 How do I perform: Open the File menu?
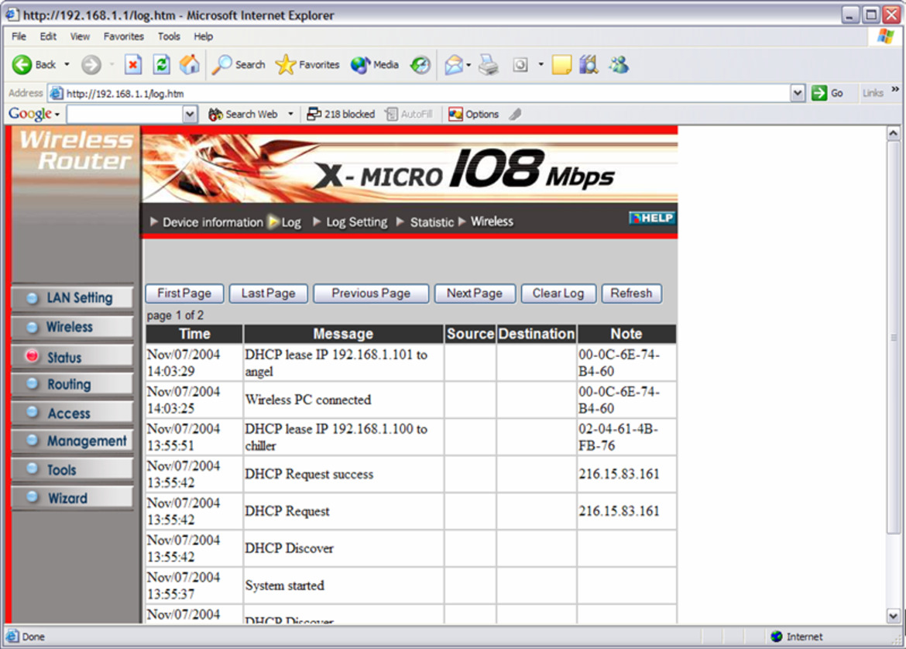pos(19,36)
